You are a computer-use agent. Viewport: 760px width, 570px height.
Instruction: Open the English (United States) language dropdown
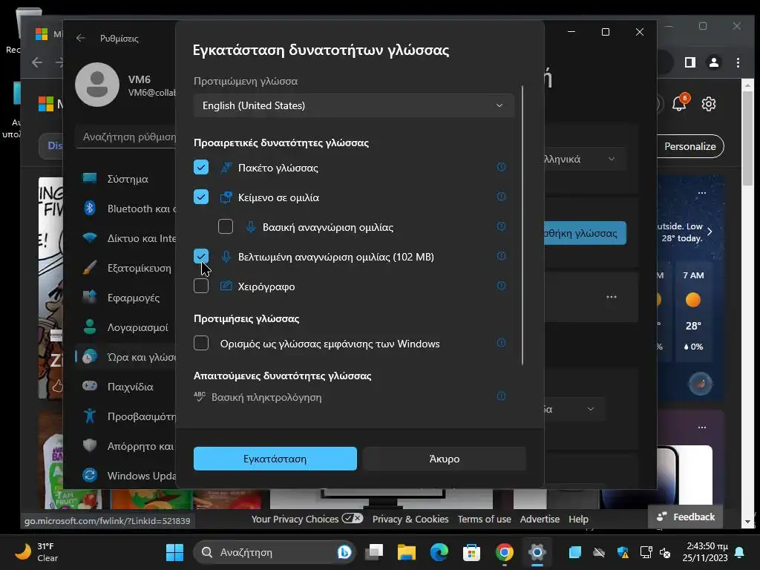(353, 105)
